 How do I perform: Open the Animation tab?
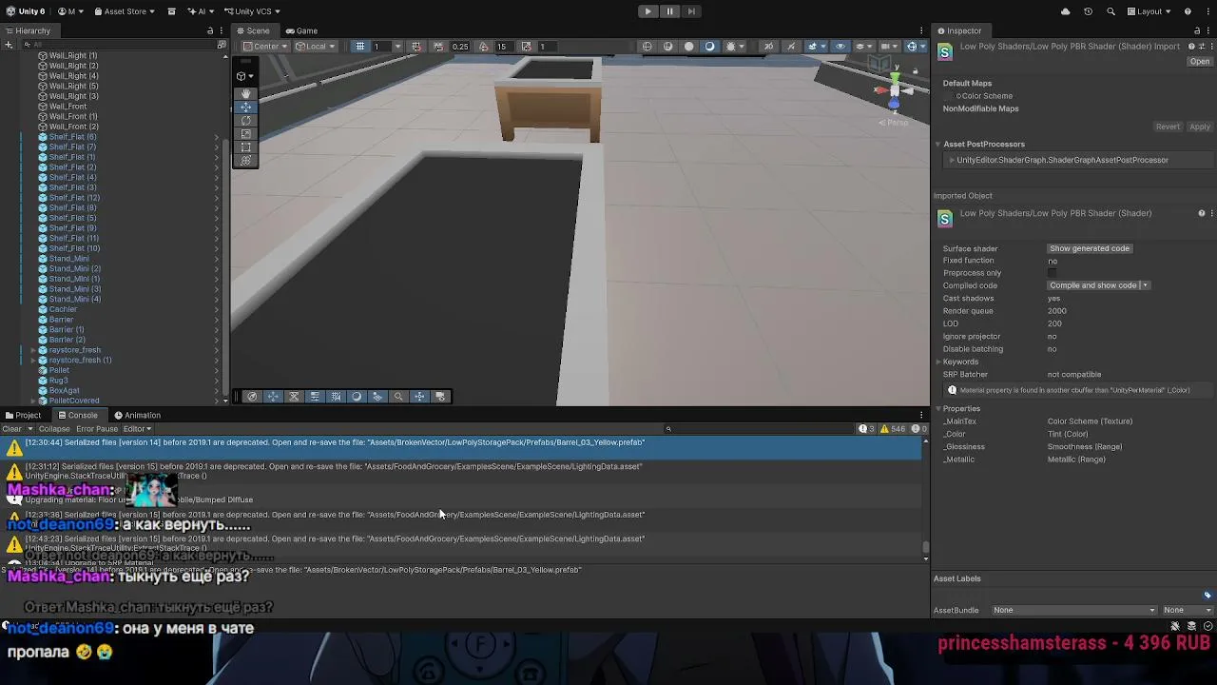[x=138, y=415]
